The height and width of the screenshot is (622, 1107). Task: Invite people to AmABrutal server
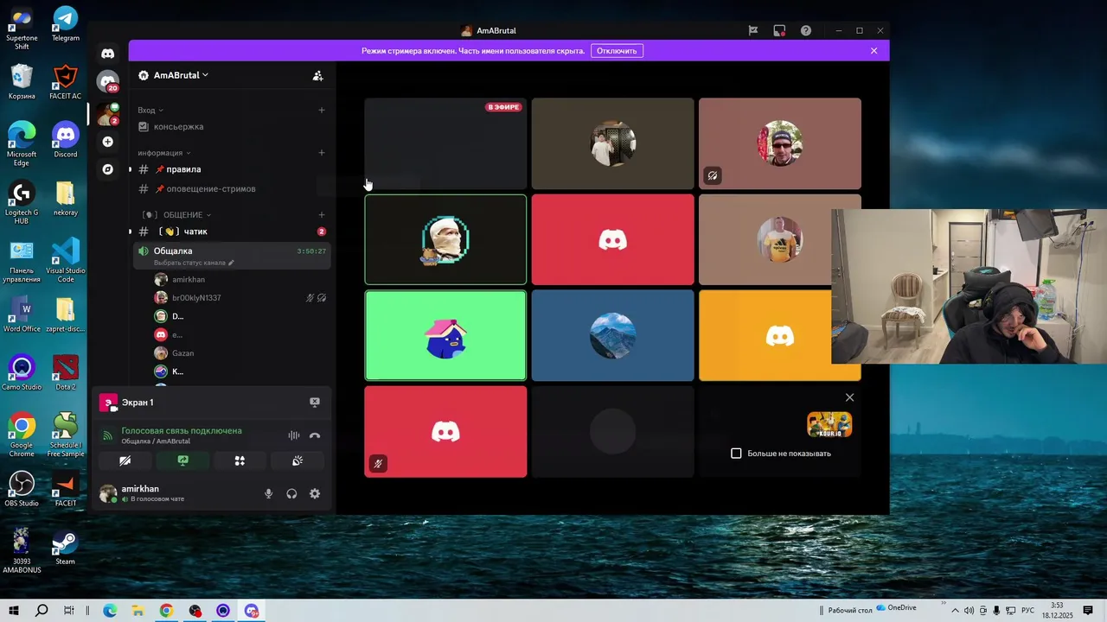(317, 75)
